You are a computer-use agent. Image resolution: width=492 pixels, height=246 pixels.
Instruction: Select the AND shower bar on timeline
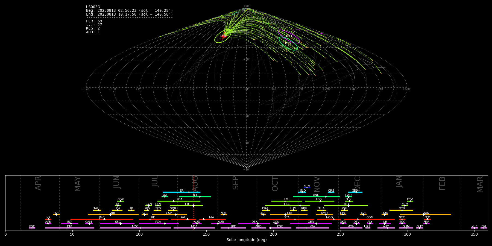[316, 197]
